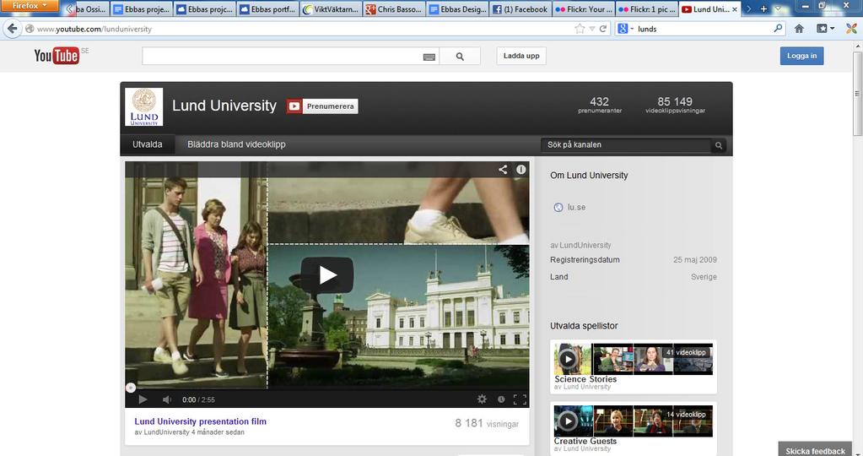Switch to the Flickr: Your ... tab

click(584, 9)
